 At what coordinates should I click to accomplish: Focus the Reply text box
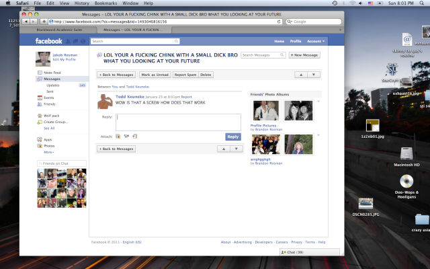[178, 122]
